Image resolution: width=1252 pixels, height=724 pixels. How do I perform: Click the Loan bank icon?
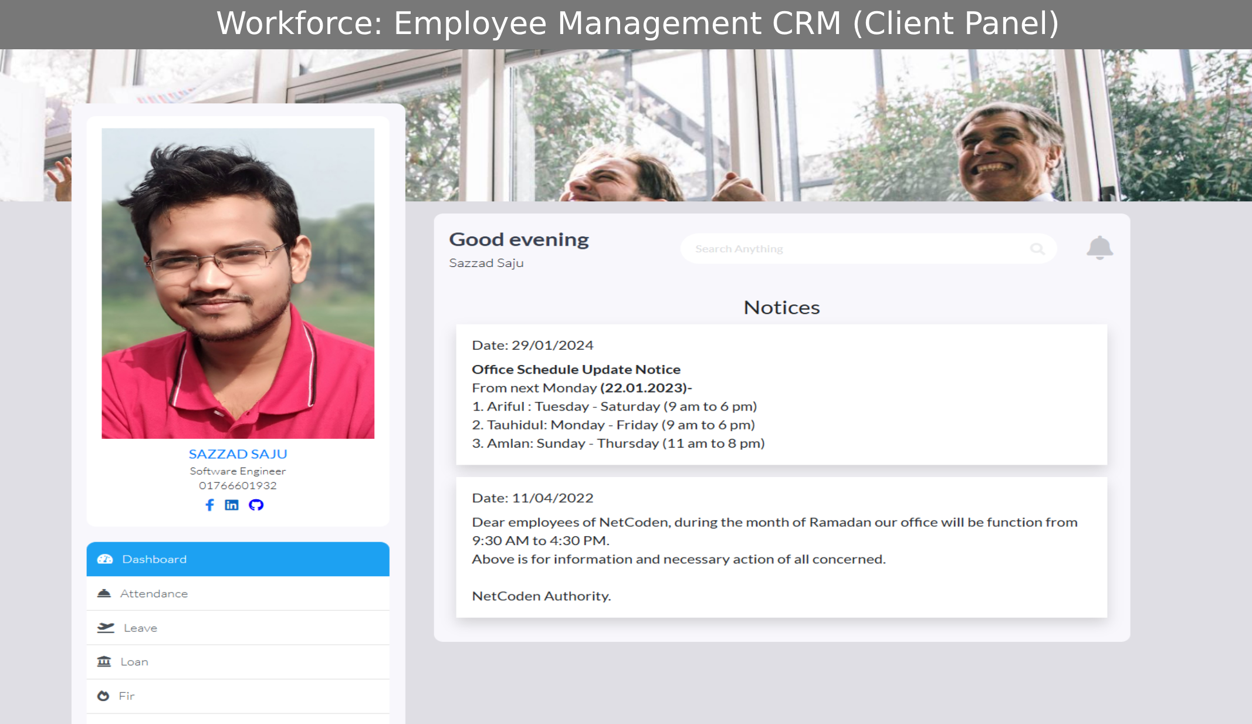(x=104, y=662)
